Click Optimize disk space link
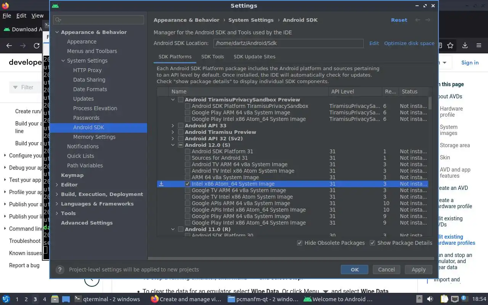Screen dimensions: 488x305 tap(409, 43)
